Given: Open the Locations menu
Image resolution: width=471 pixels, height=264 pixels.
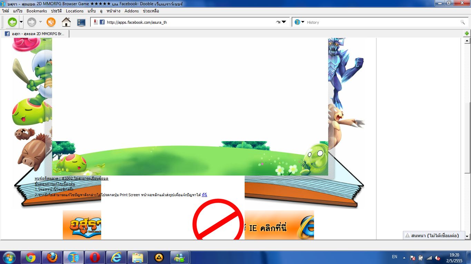Looking at the screenshot, I should click(x=75, y=11).
